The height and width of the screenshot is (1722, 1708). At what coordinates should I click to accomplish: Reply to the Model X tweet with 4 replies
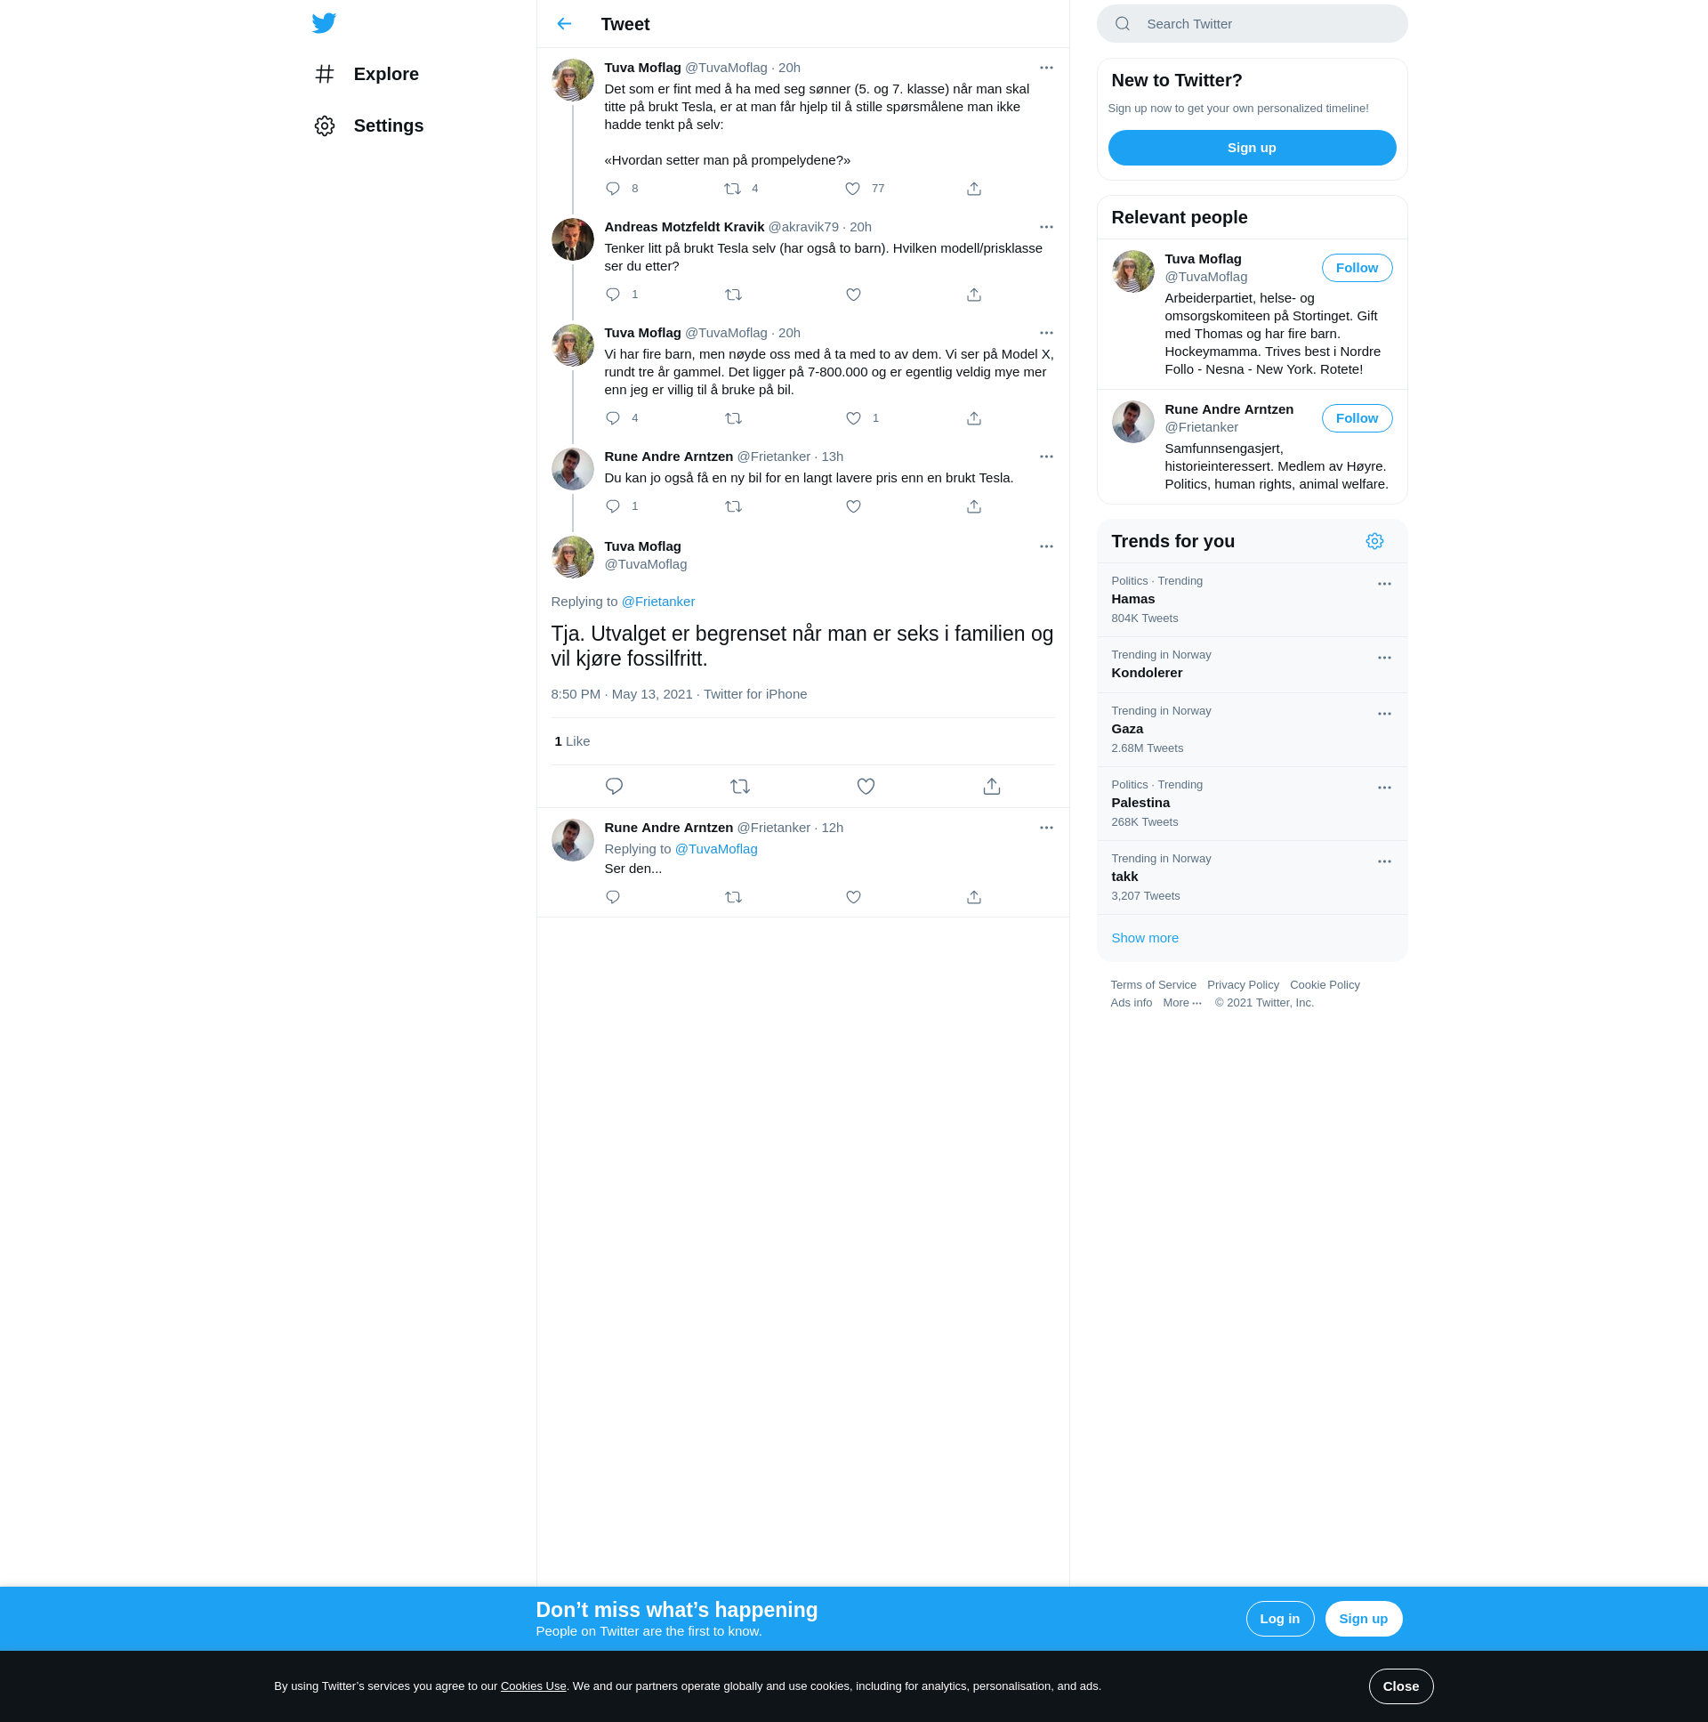(x=613, y=419)
